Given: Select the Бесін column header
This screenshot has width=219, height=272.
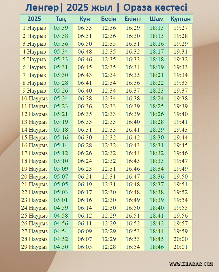Looking at the screenshot, I should coord(109,19).
